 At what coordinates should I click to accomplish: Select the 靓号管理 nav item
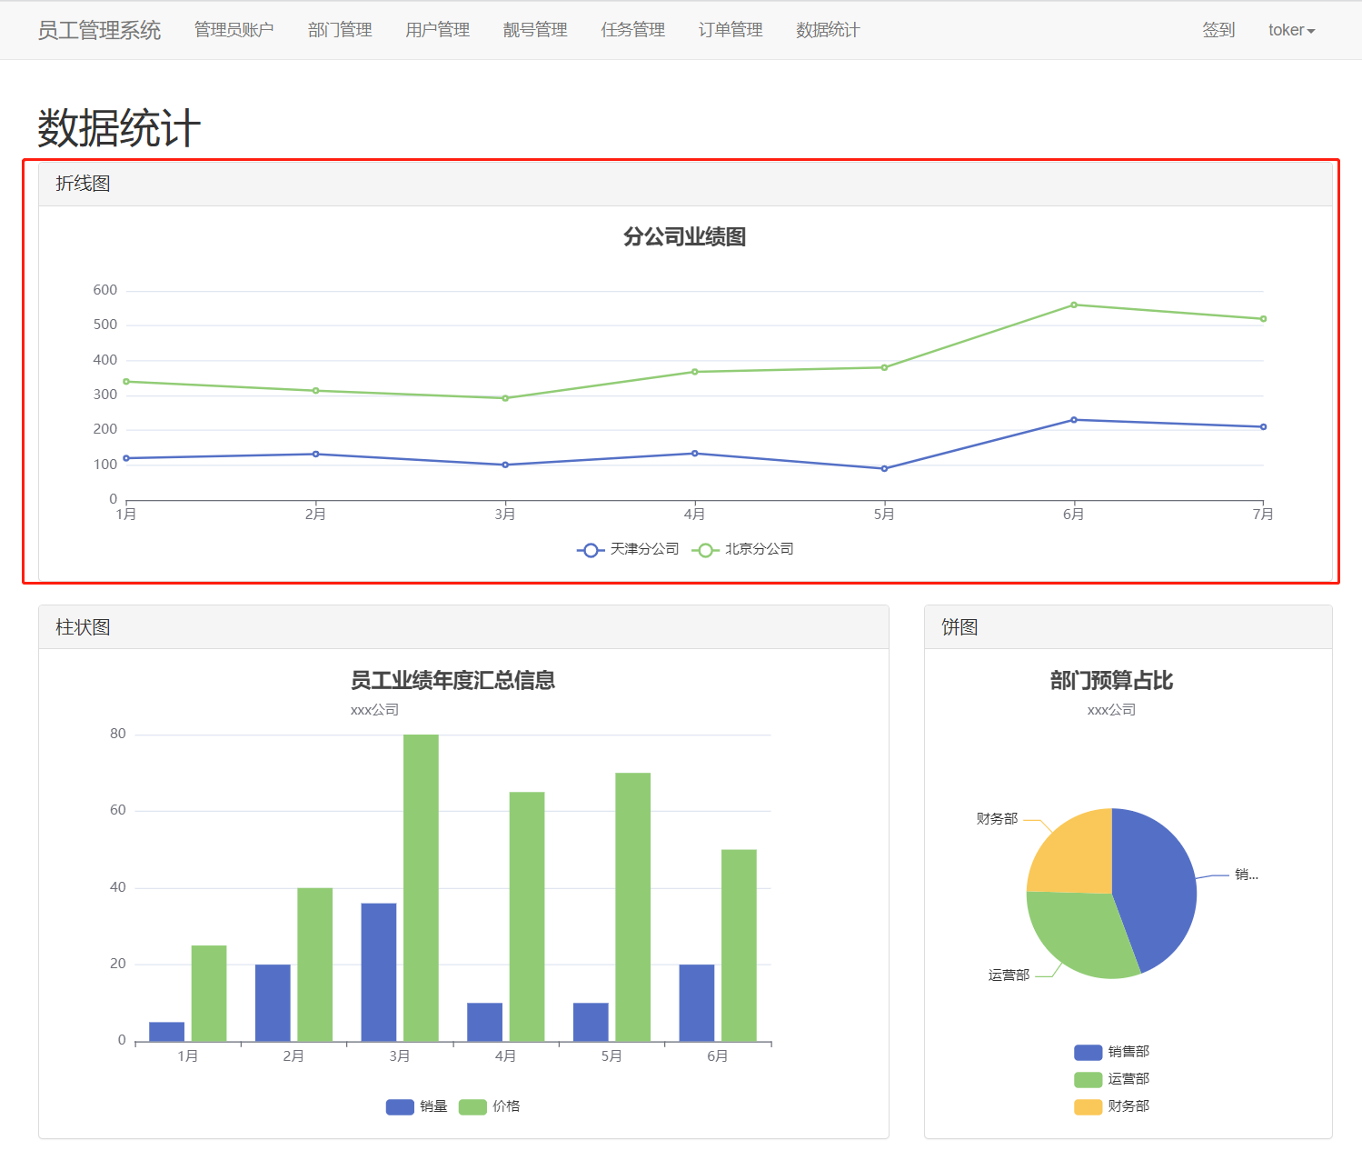(x=535, y=30)
